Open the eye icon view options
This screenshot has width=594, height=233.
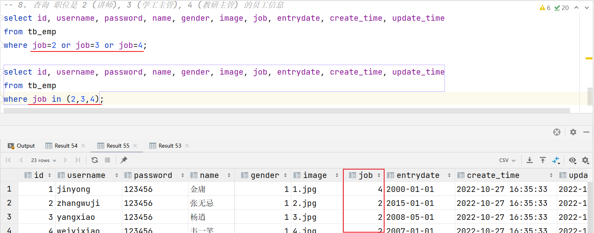pos(572,160)
